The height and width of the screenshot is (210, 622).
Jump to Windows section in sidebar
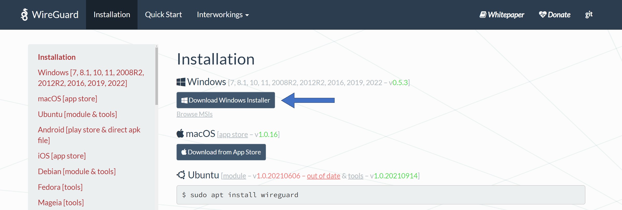pyautogui.click(x=91, y=78)
